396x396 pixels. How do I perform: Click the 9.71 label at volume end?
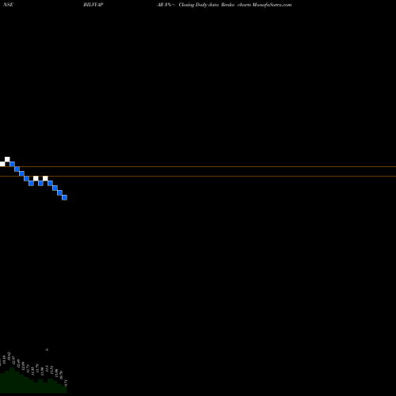click(66, 383)
